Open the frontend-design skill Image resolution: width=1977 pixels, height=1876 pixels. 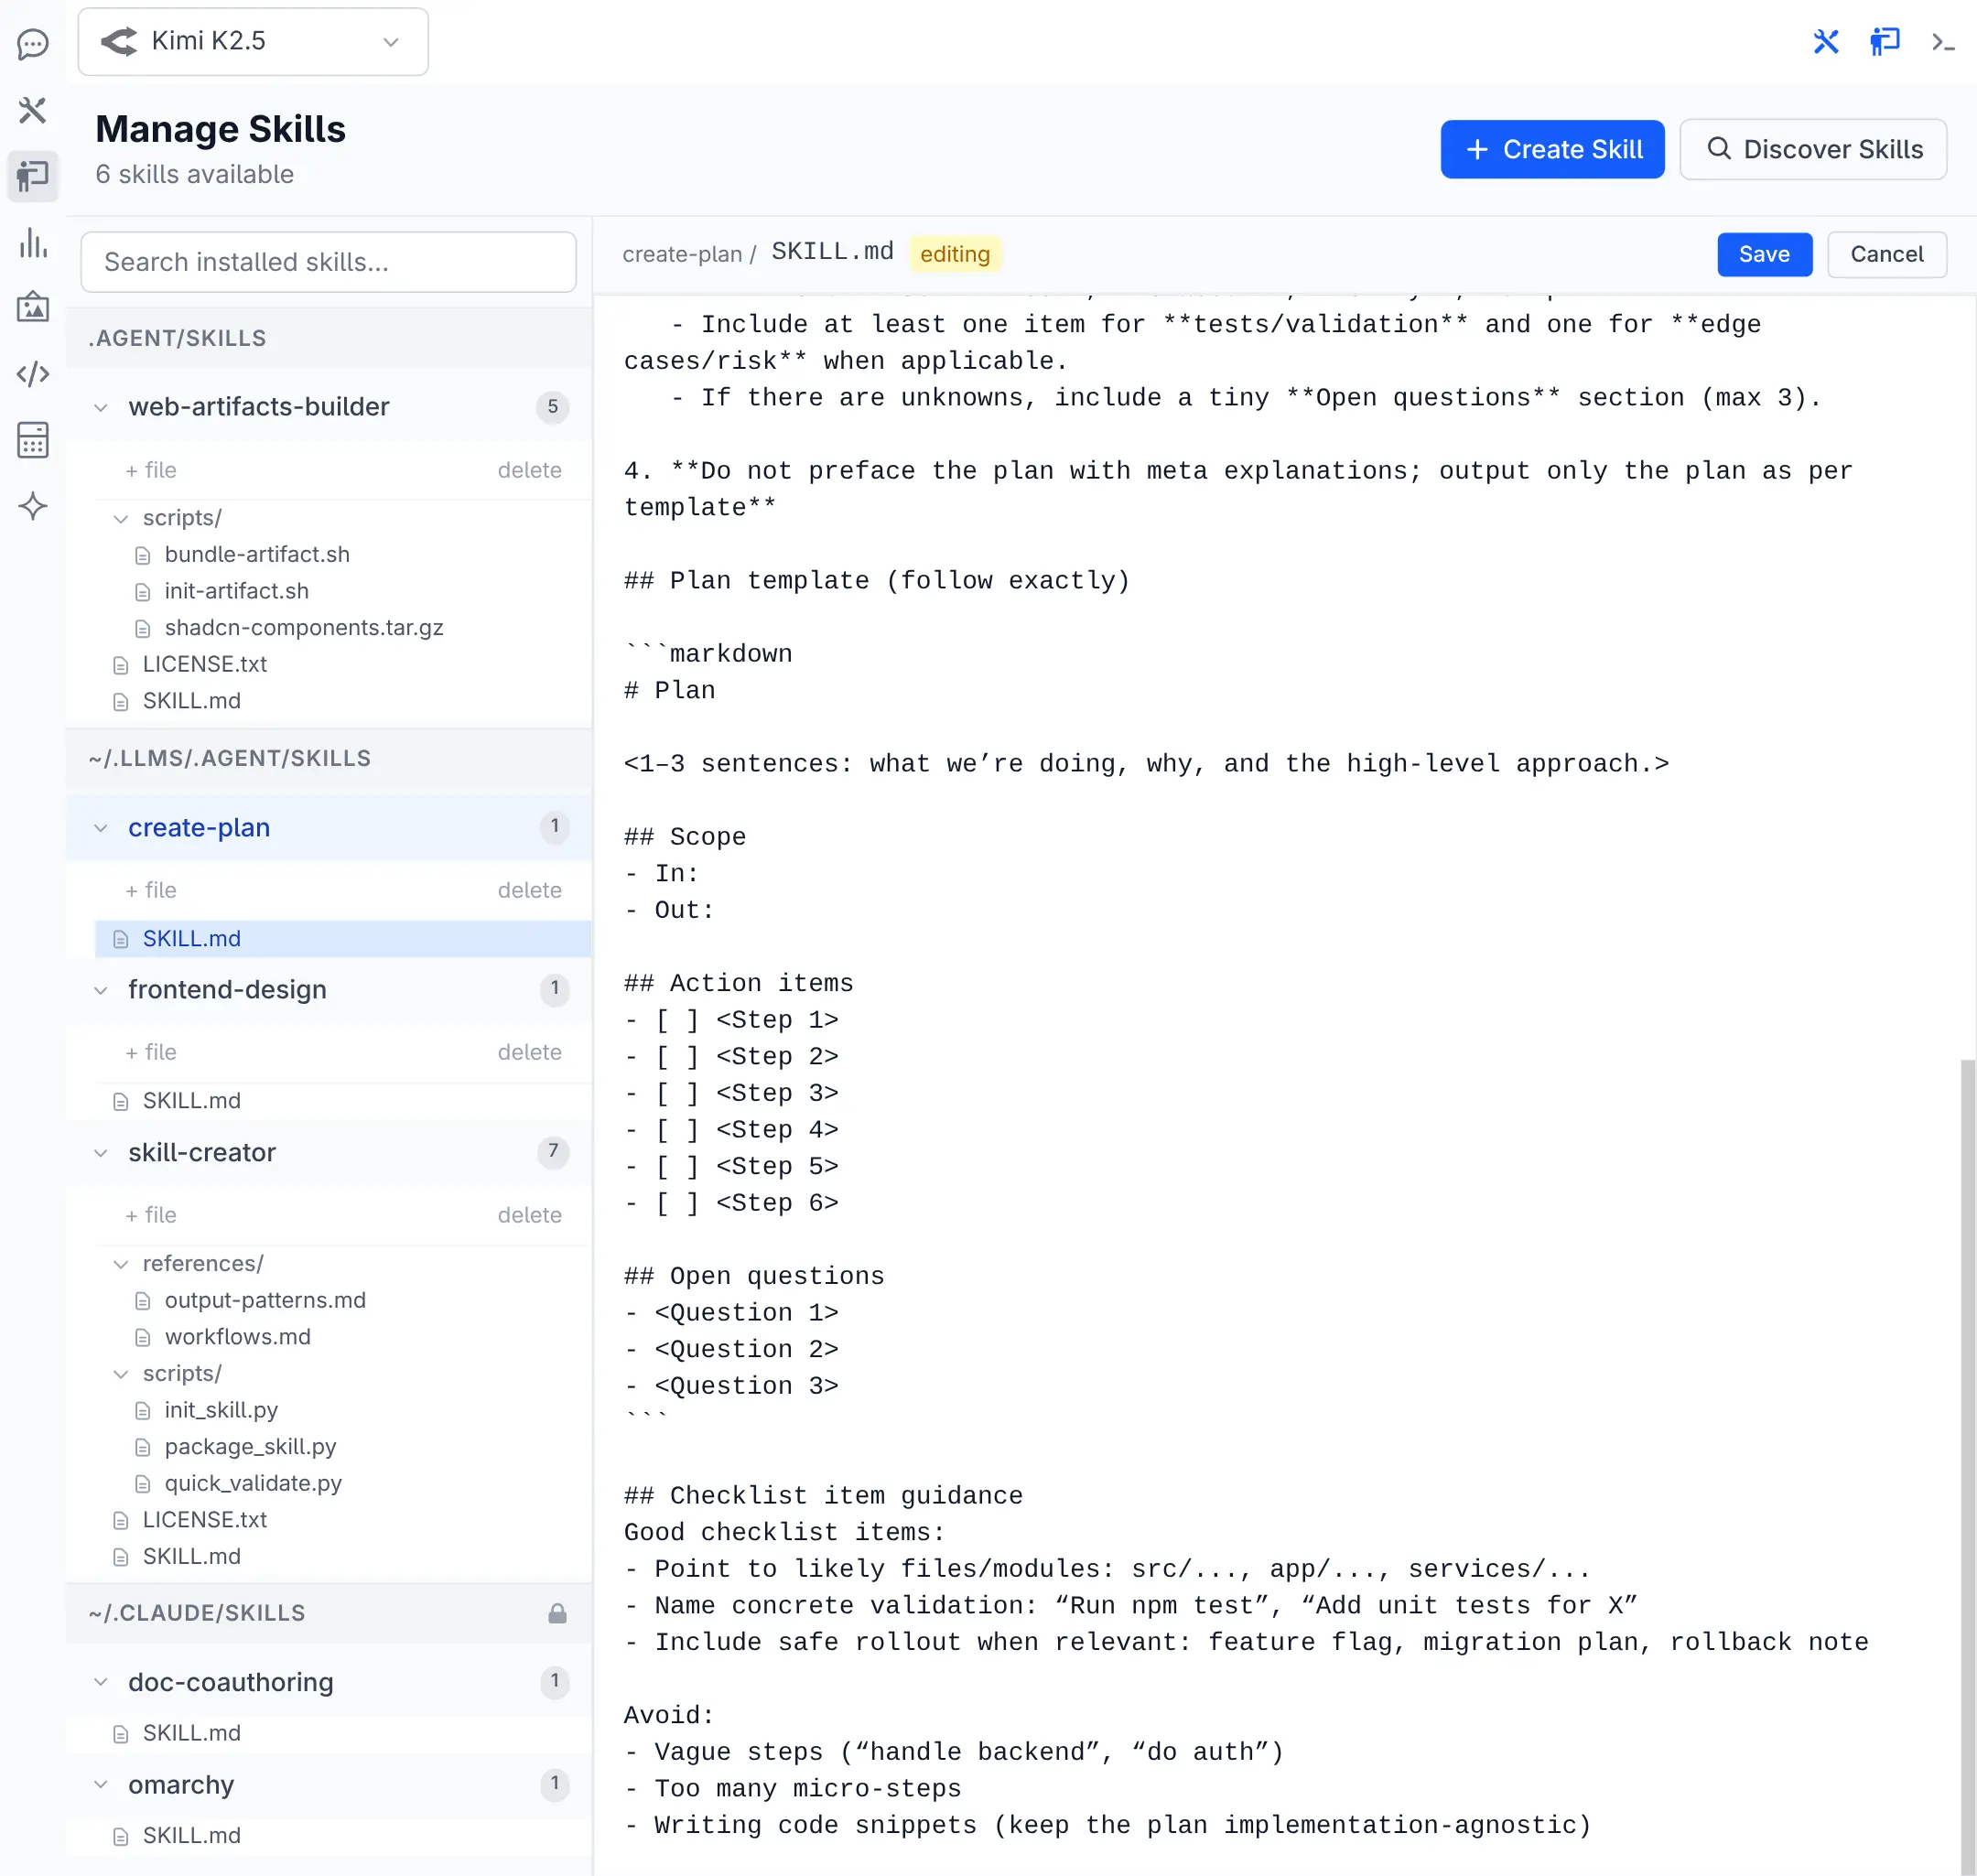pyautogui.click(x=227, y=989)
